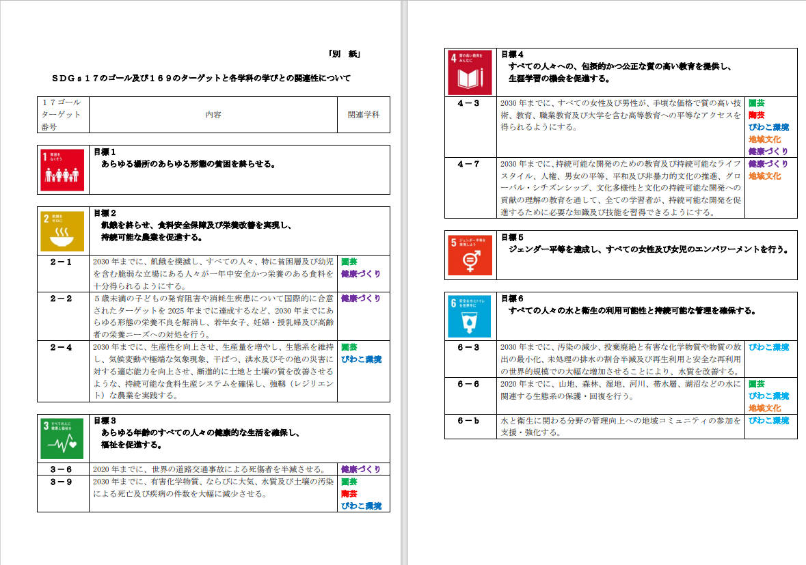Screen dimensions: 806x565
Task: Click the 地域文化 label in row 4-7
Action: [764, 176]
